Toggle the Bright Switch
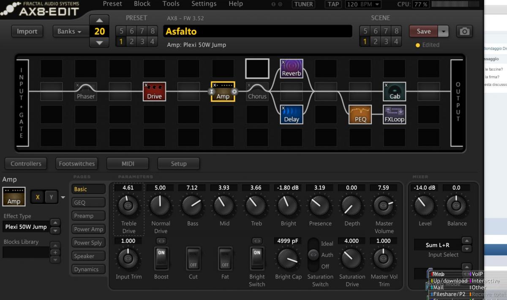The width and height of the screenshot is (507, 300). [x=257, y=258]
